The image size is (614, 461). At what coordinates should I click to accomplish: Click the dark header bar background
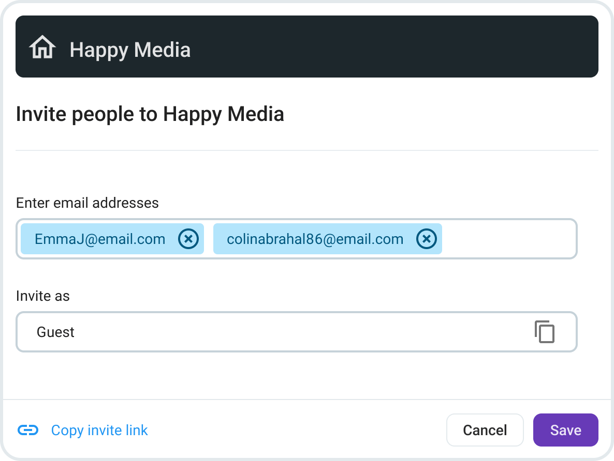pyautogui.click(x=391, y=47)
